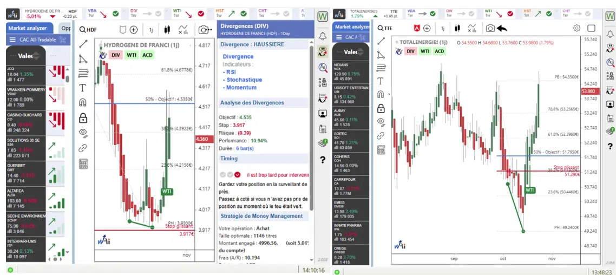The width and height of the screenshot is (616, 275).
Task: Toggle the drawing lock in HDF chart
Action: coord(83,117)
